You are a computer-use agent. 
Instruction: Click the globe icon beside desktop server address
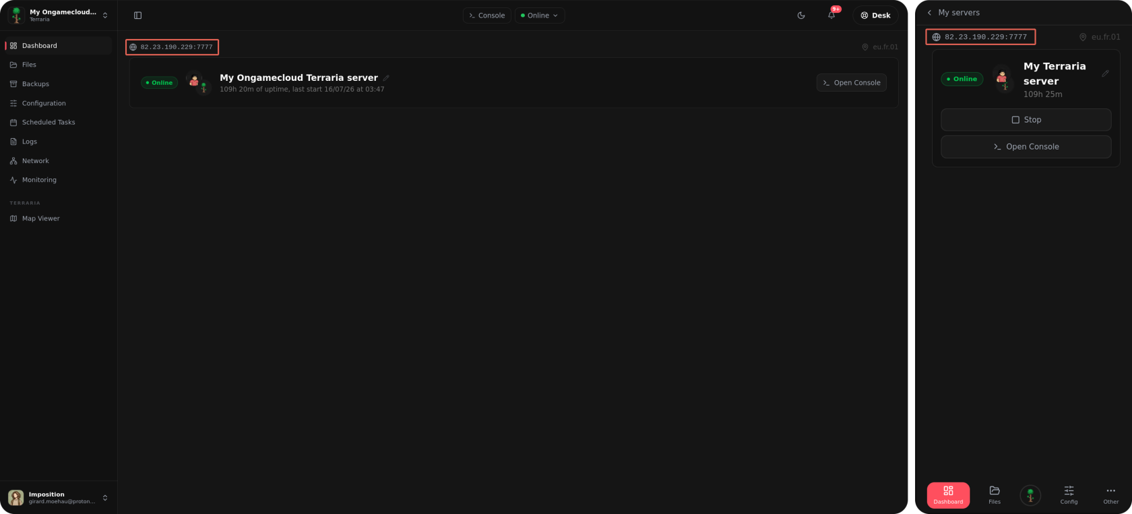click(133, 47)
